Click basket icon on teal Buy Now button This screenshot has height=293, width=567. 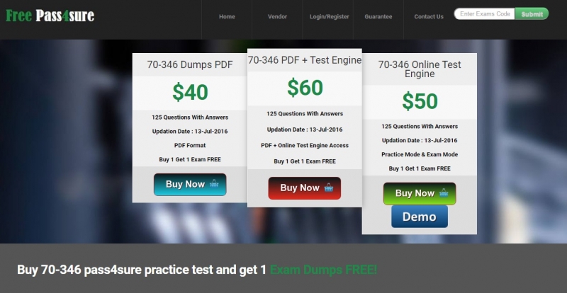pyautogui.click(x=214, y=183)
